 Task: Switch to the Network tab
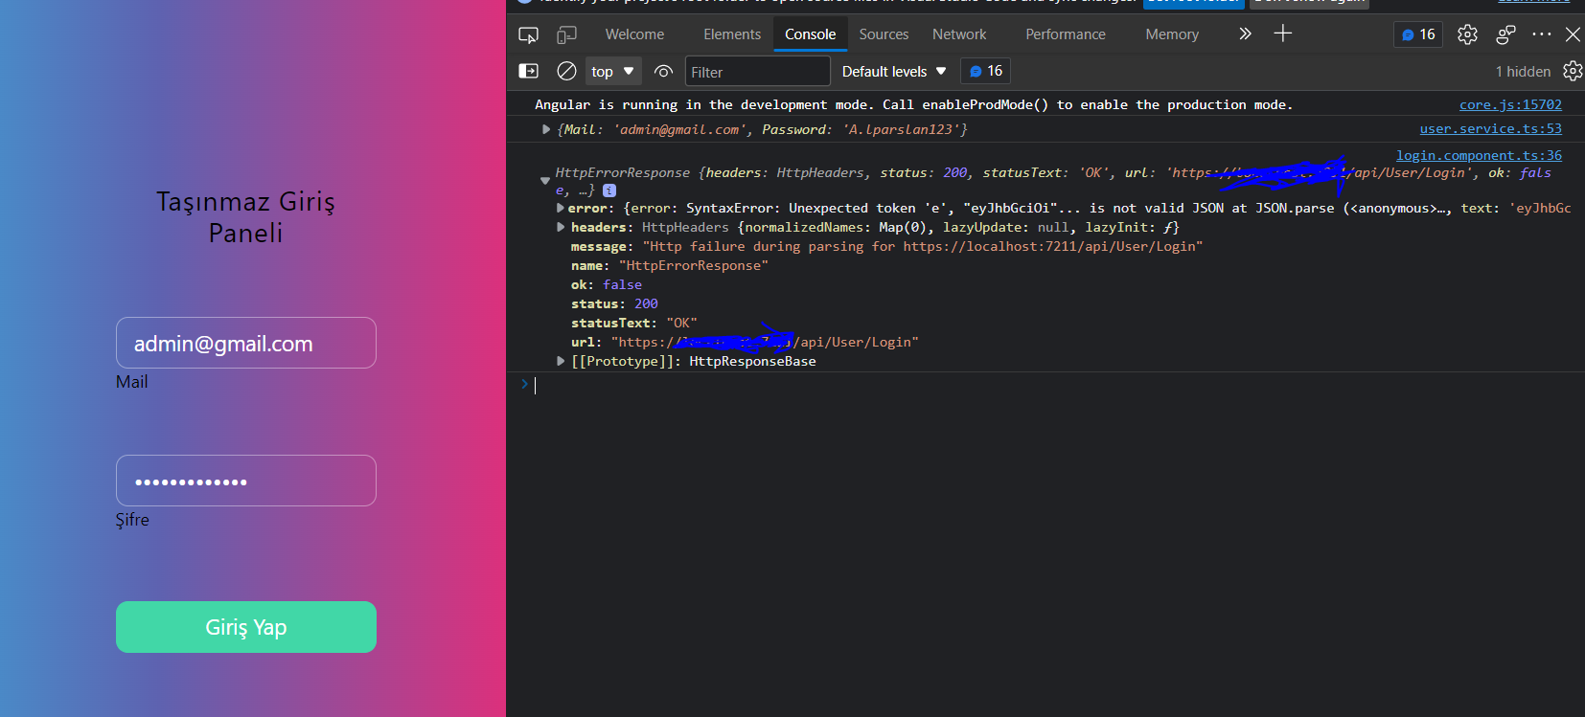click(x=958, y=34)
